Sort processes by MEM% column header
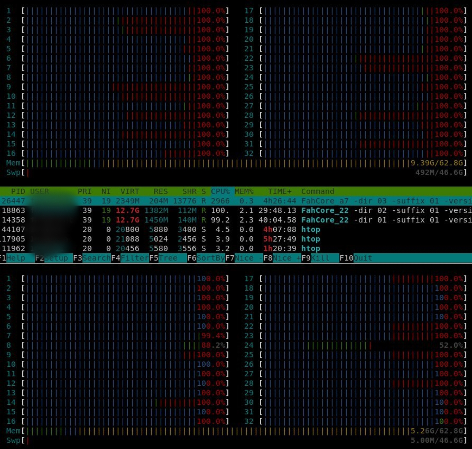472x449 pixels. tap(244, 191)
